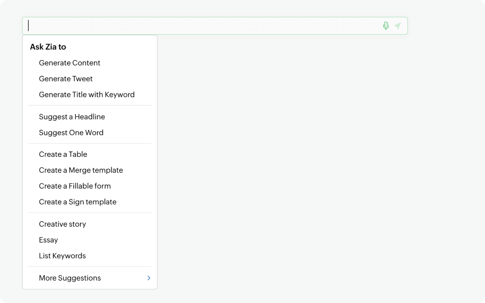
Task: Expand More Suggestions using the blue chevron
Action: (149, 278)
